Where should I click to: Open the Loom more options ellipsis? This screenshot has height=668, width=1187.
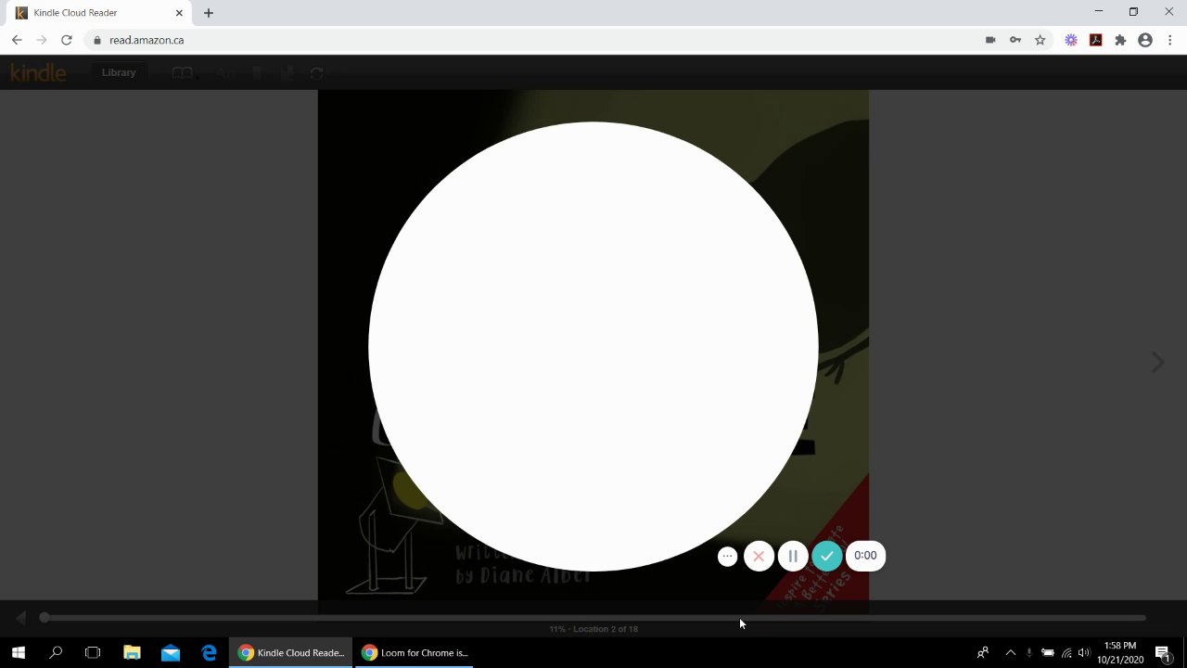point(728,556)
